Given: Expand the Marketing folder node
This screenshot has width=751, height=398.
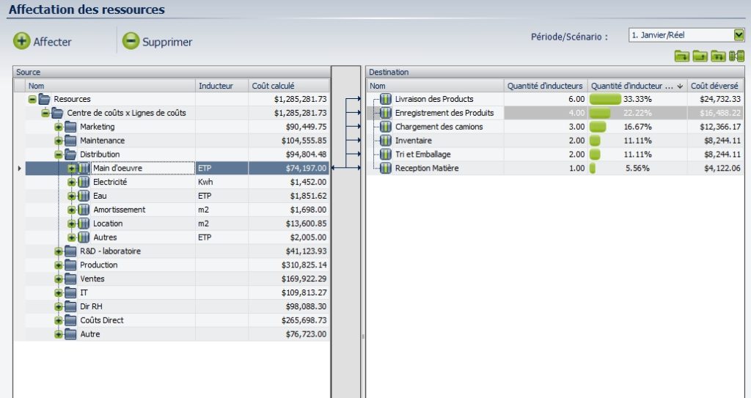Looking at the screenshot, I should tap(59, 127).
